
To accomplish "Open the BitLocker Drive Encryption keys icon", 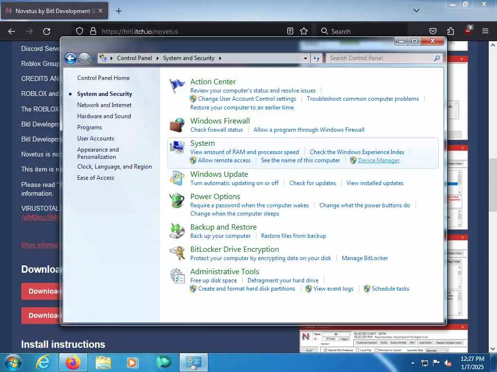I will point(177,253).
